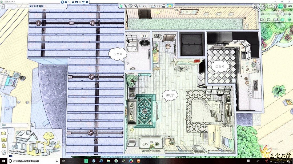Viewport: 293px width, 164px height.
Task: Open the input method settings gear
Action: (87, 2)
